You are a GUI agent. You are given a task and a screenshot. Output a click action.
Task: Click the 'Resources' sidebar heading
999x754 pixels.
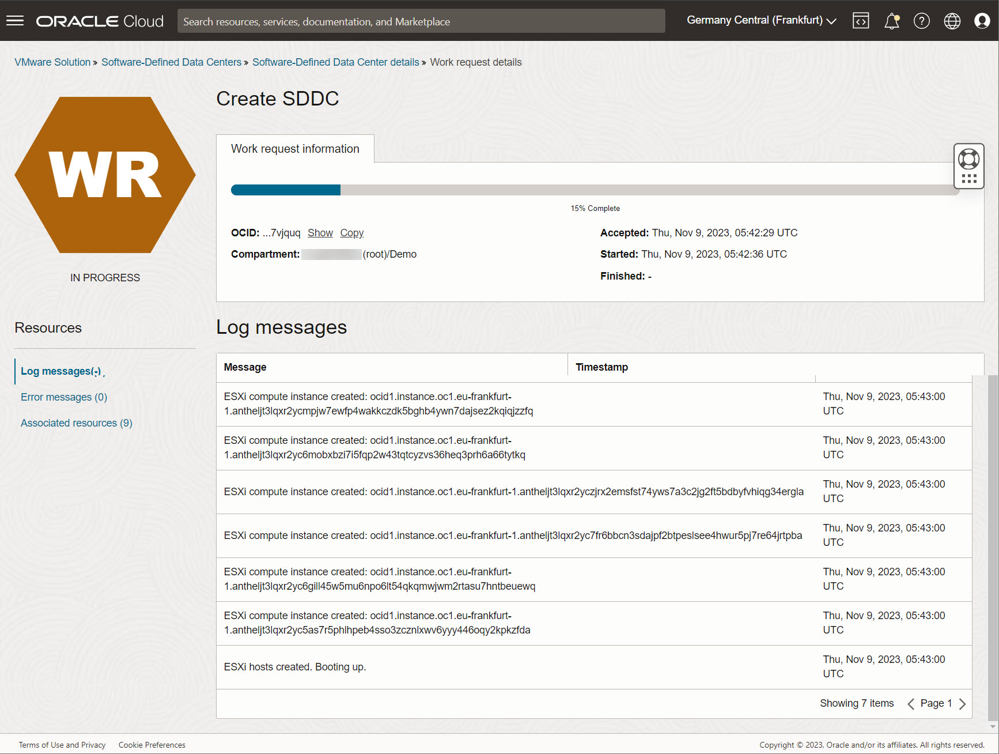[x=48, y=328]
